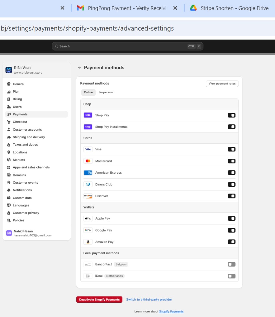
Task: Click the Customer accounts person icon
Action: (9, 129)
